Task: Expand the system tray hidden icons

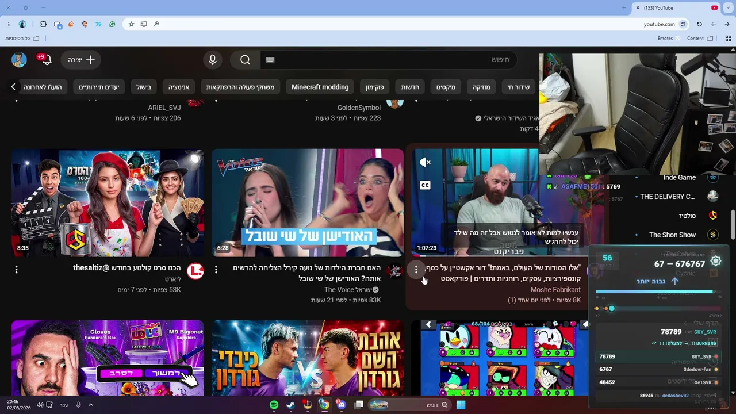Action: 91,405
